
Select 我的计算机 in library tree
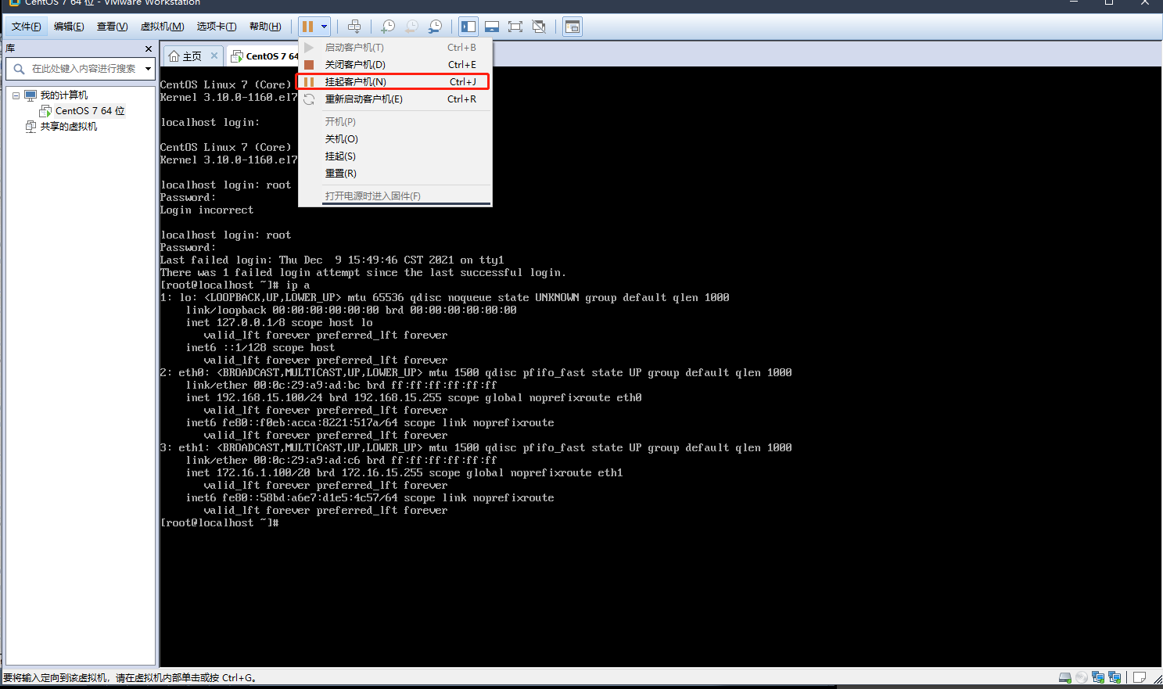pos(64,95)
